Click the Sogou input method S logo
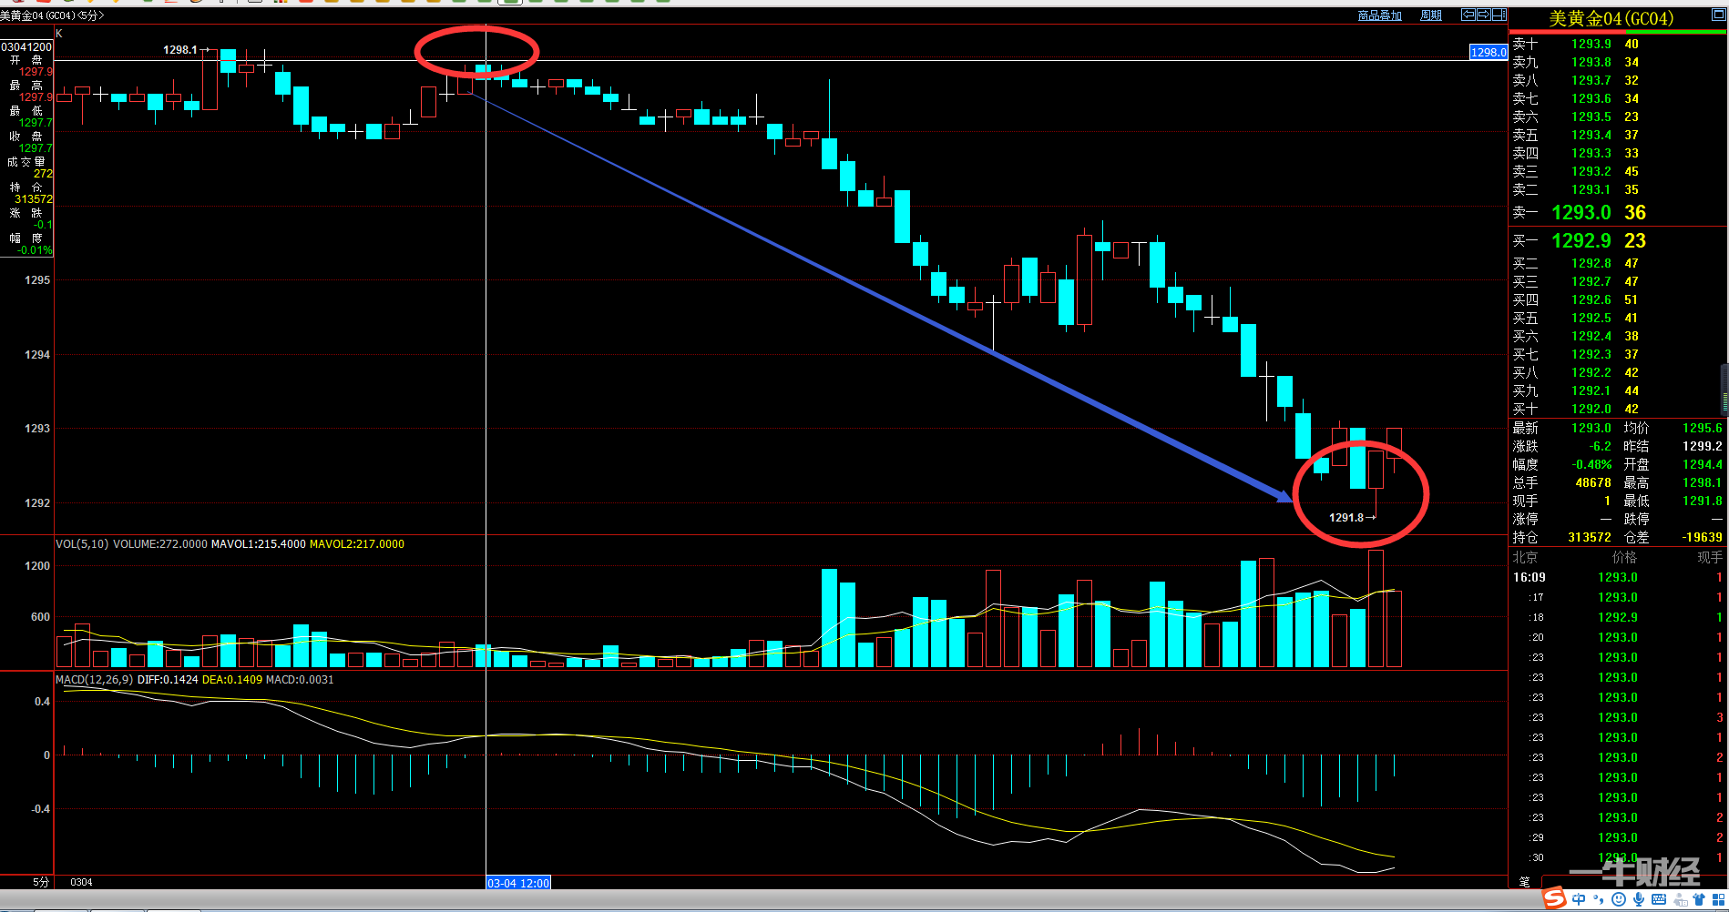 (x=1554, y=898)
